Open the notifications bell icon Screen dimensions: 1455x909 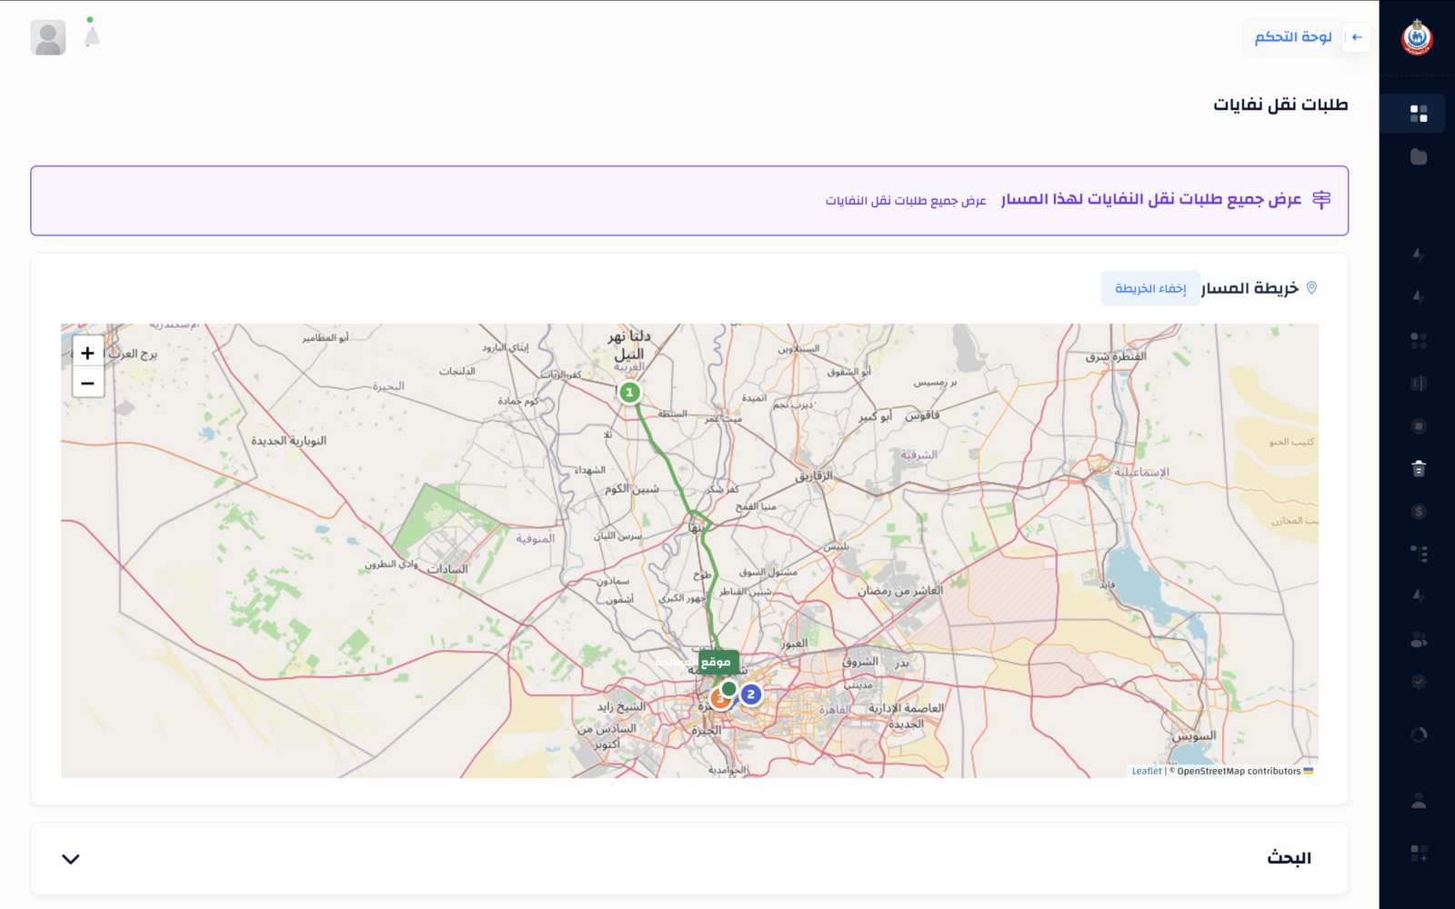click(92, 37)
